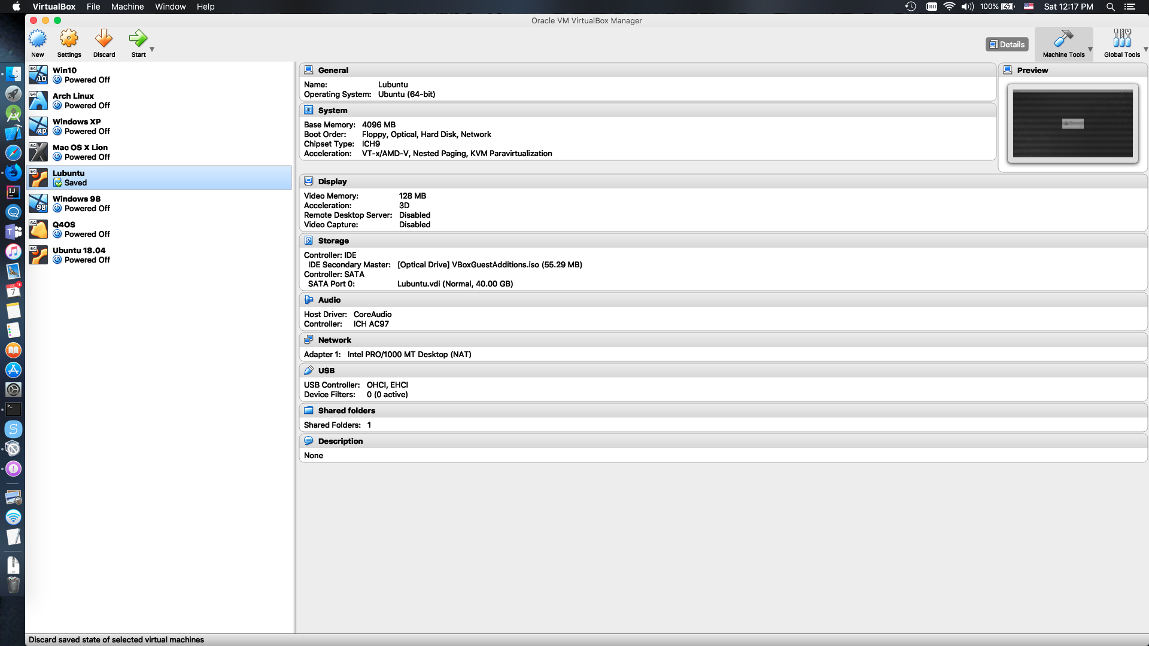This screenshot has height=646, width=1149.
Task: Open Notification Center in menu bar
Action: pos(1130,7)
